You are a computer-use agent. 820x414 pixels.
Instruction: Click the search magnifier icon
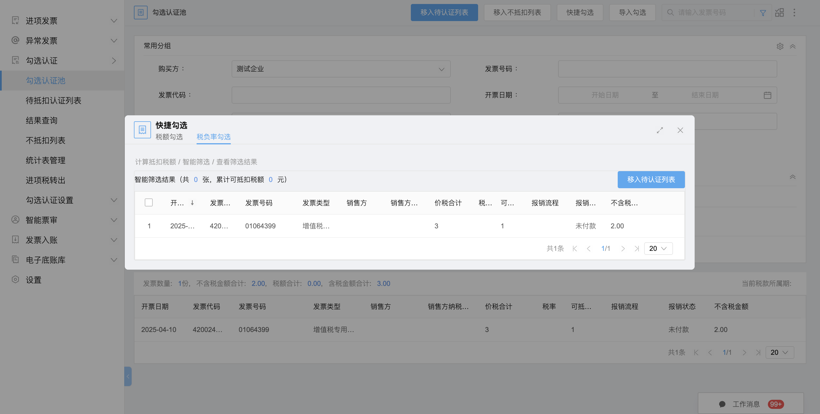tap(670, 13)
